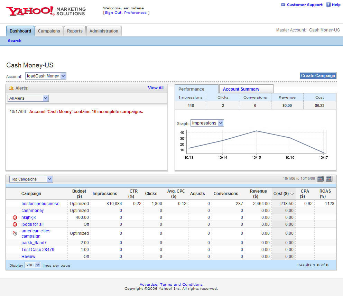Click the Conversions column header in table
Screen dimensions: 343x296
[226, 194]
